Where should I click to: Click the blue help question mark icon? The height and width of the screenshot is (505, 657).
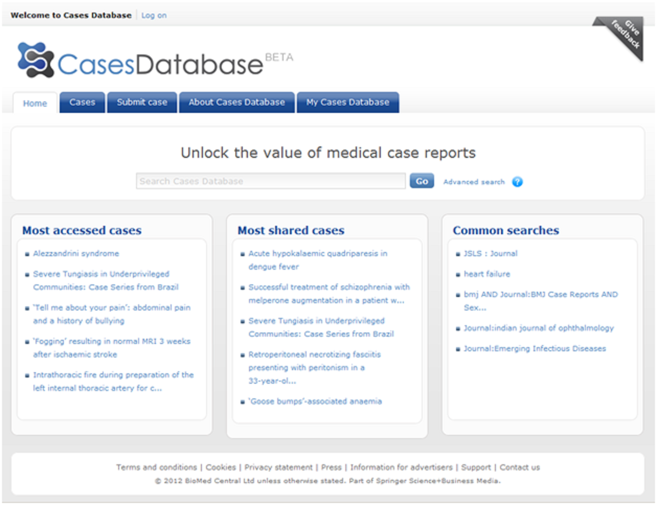[x=517, y=182]
